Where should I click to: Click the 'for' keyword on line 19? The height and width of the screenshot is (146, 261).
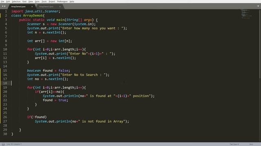coord(30,88)
